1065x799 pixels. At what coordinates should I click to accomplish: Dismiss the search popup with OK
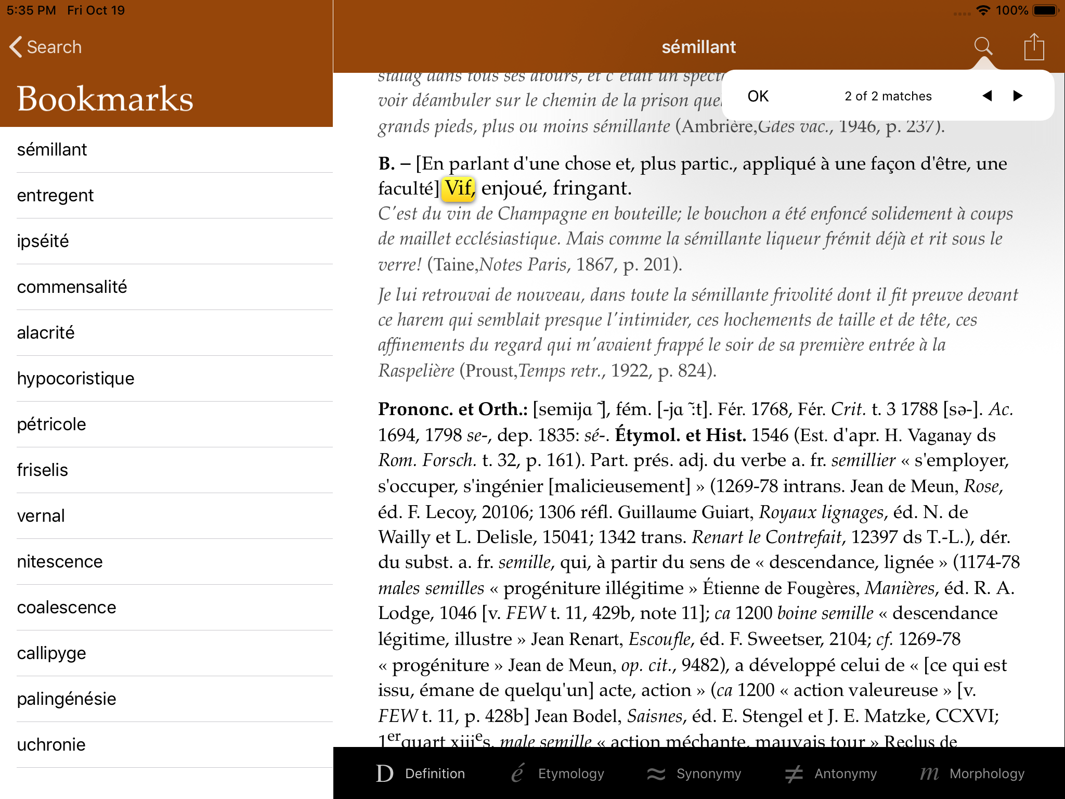point(758,96)
